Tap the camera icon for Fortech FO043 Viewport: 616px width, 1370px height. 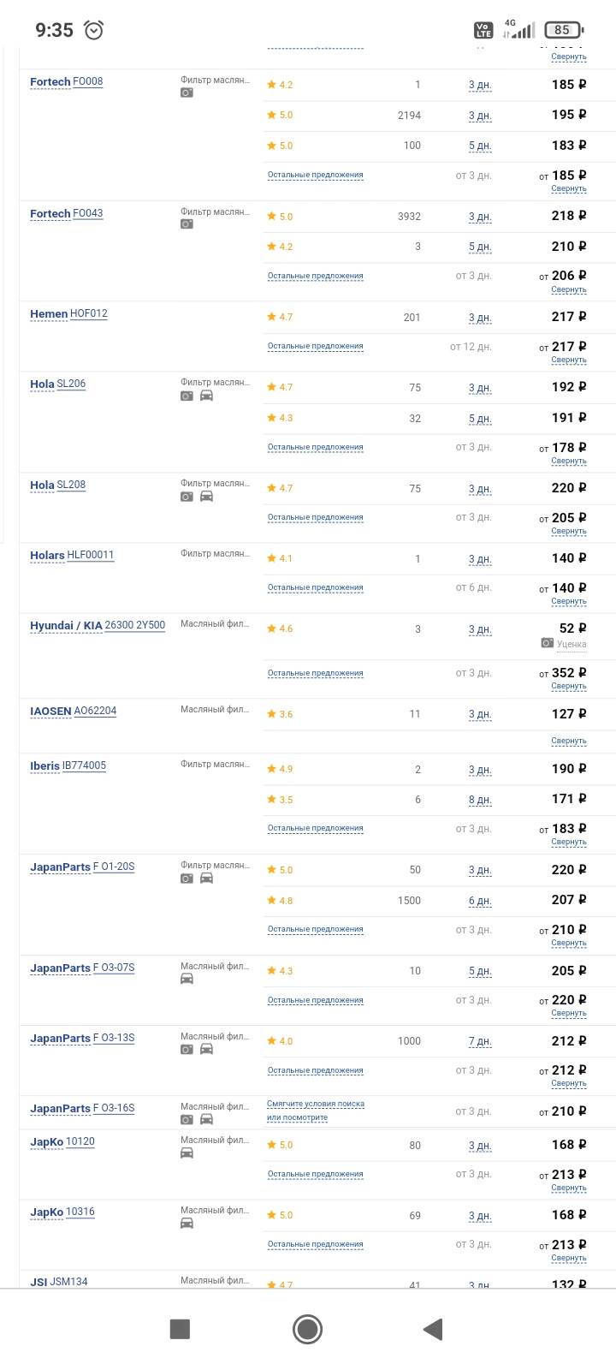187,224
